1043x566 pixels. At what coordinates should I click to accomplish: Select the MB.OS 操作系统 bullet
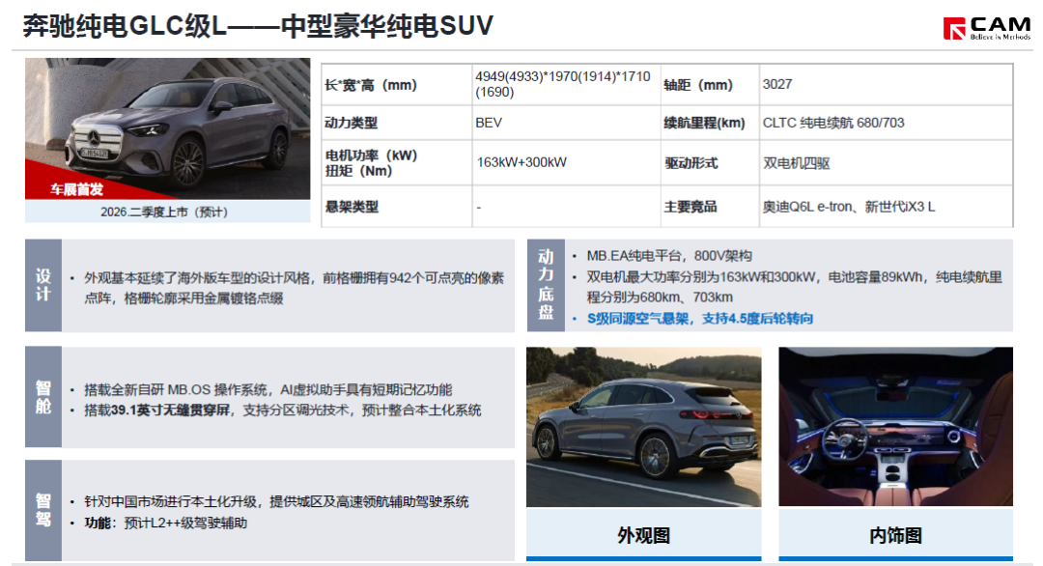(268, 390)
